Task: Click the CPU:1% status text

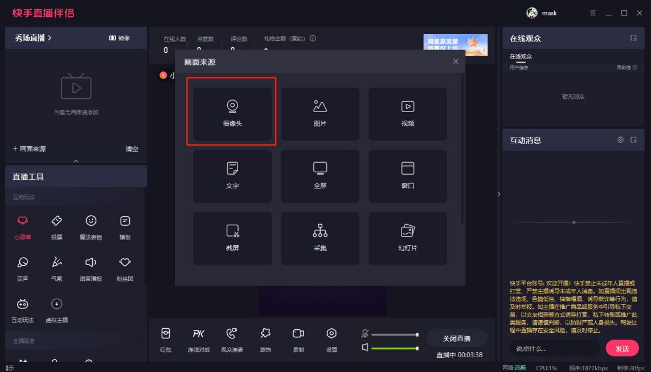Action: (x=546, y=368)
